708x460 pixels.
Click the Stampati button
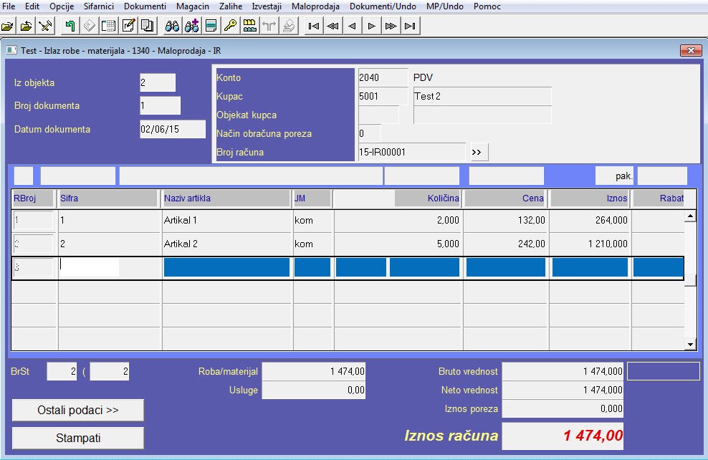(78, 438)
